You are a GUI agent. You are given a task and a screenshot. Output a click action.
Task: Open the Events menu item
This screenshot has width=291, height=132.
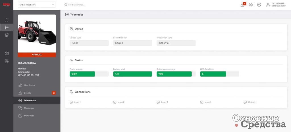(37, 93)
